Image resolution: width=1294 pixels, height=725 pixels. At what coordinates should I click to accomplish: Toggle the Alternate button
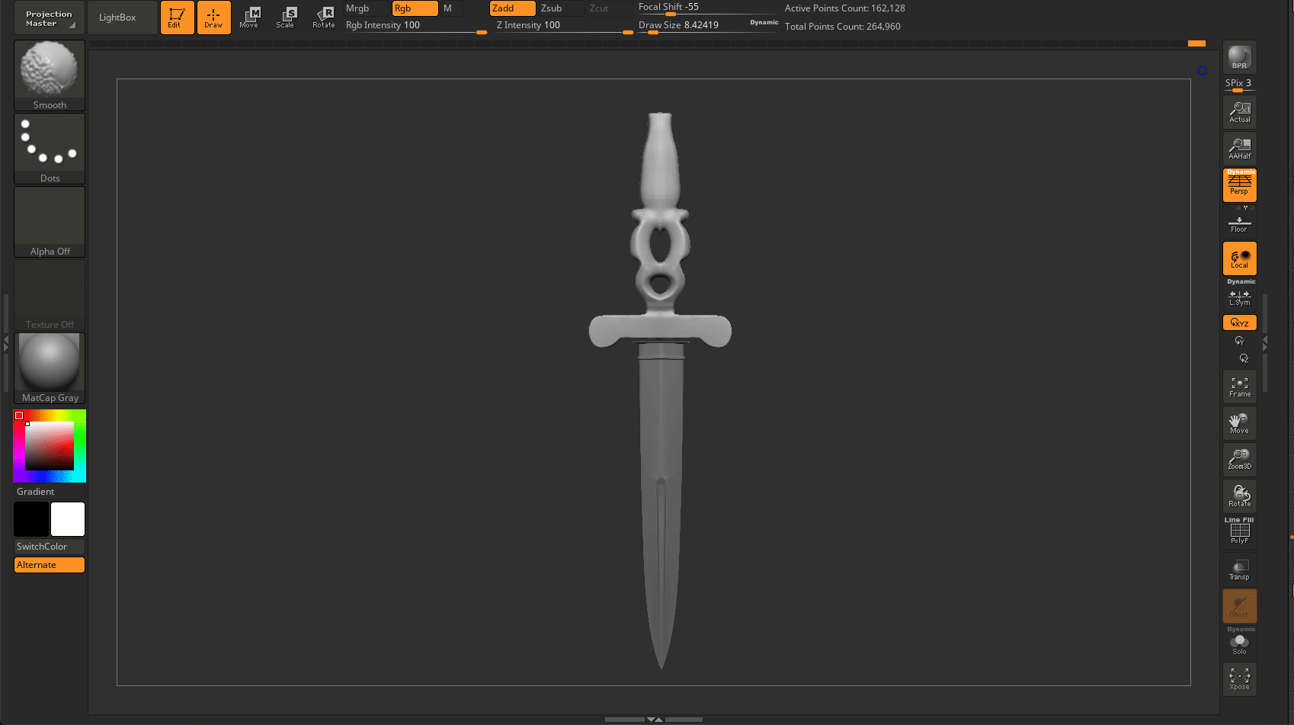50,565
